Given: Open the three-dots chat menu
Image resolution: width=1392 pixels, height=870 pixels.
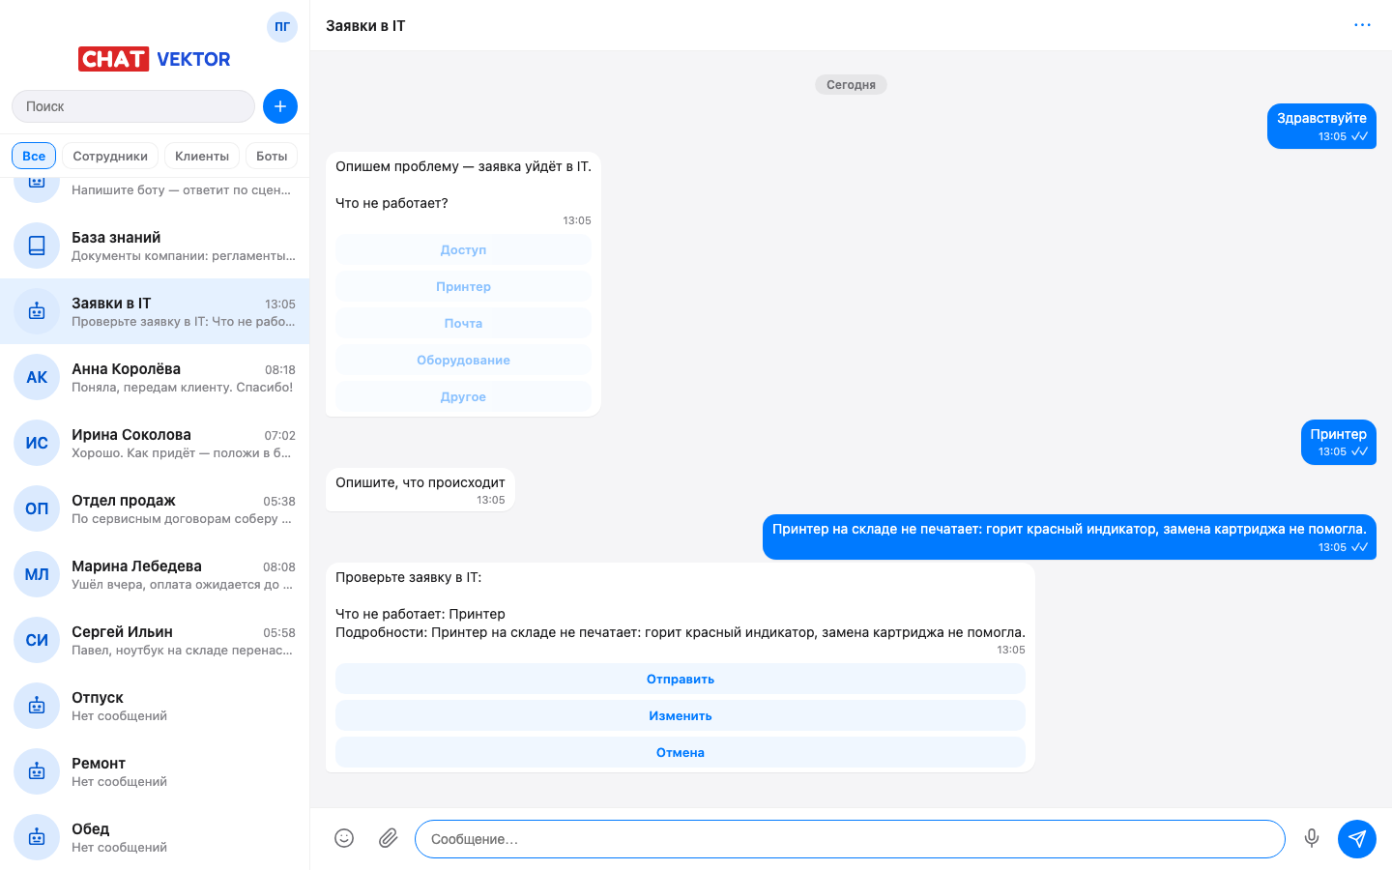Looking at the screenshot, I should (x=1362, y=25).
